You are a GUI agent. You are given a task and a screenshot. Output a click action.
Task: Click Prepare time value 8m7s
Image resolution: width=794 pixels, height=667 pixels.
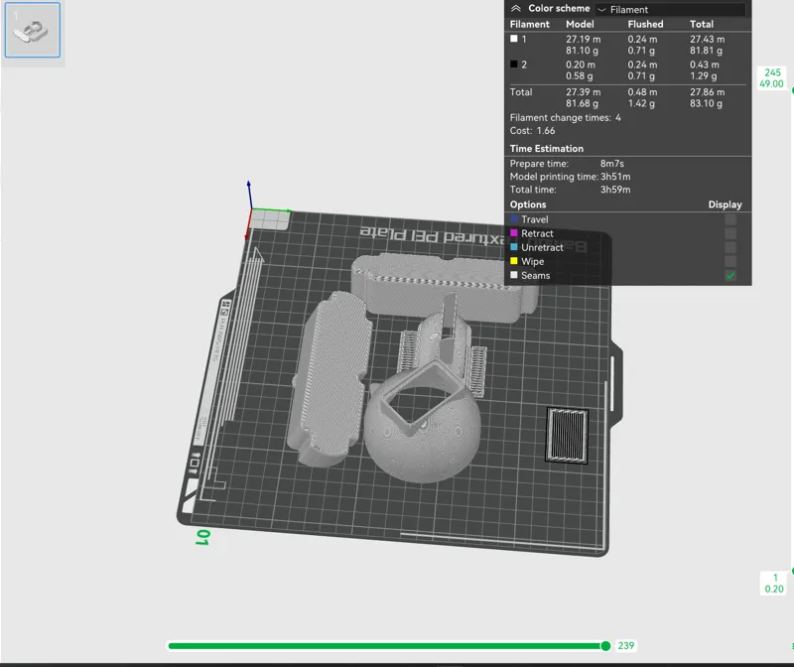click(x=611, y=164)
